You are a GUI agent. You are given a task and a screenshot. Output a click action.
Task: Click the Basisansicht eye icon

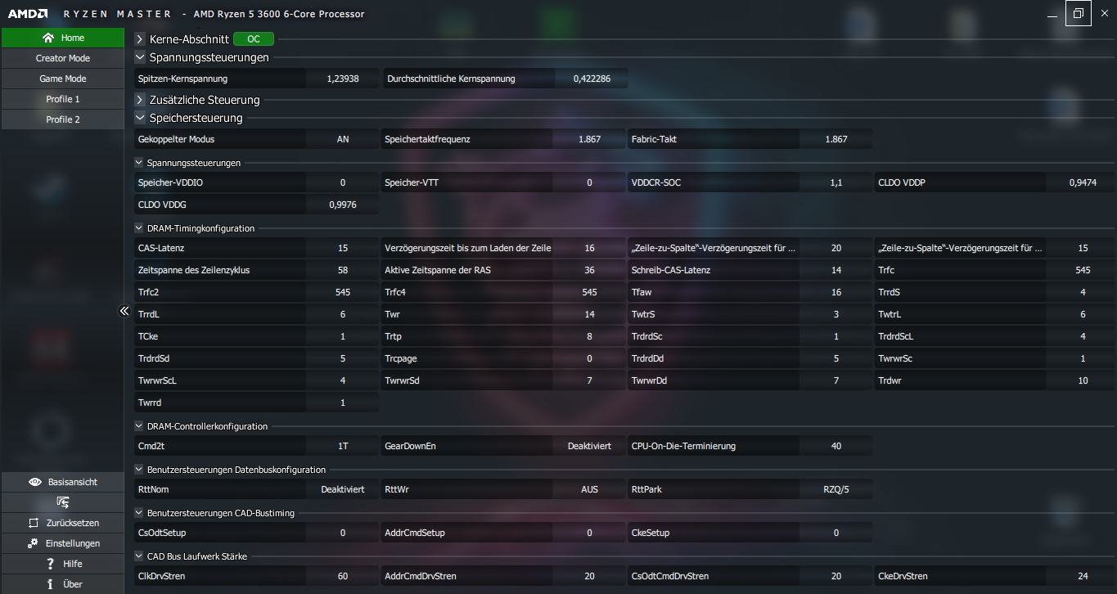pos(34,482)
